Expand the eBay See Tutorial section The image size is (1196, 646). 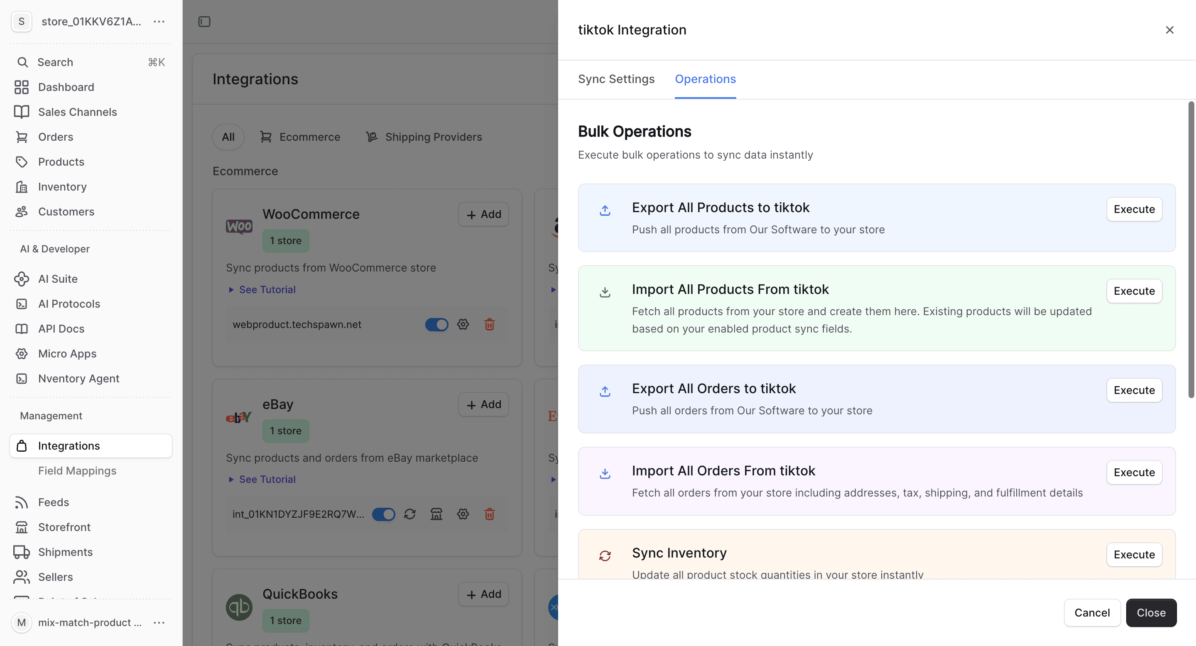pyautogui.click(x=262, y=480)
